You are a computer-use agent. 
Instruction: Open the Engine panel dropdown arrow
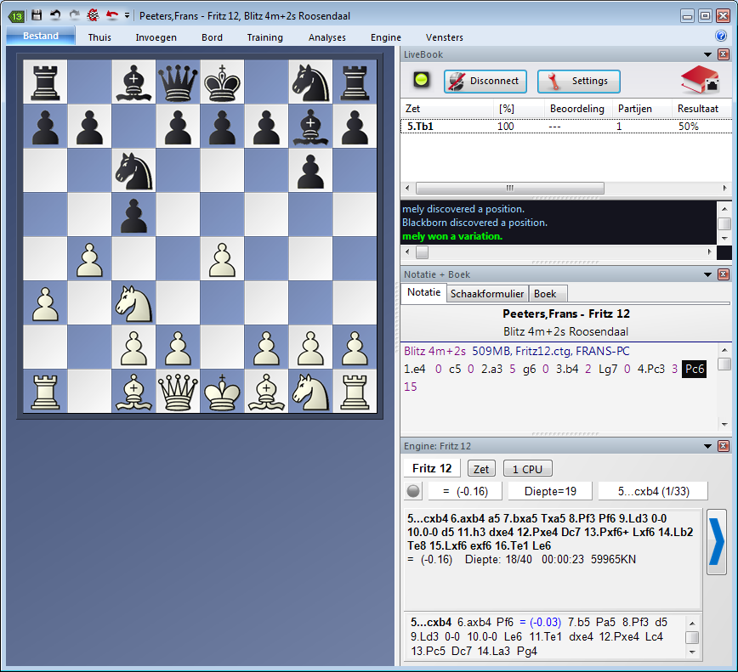[708, 445]
